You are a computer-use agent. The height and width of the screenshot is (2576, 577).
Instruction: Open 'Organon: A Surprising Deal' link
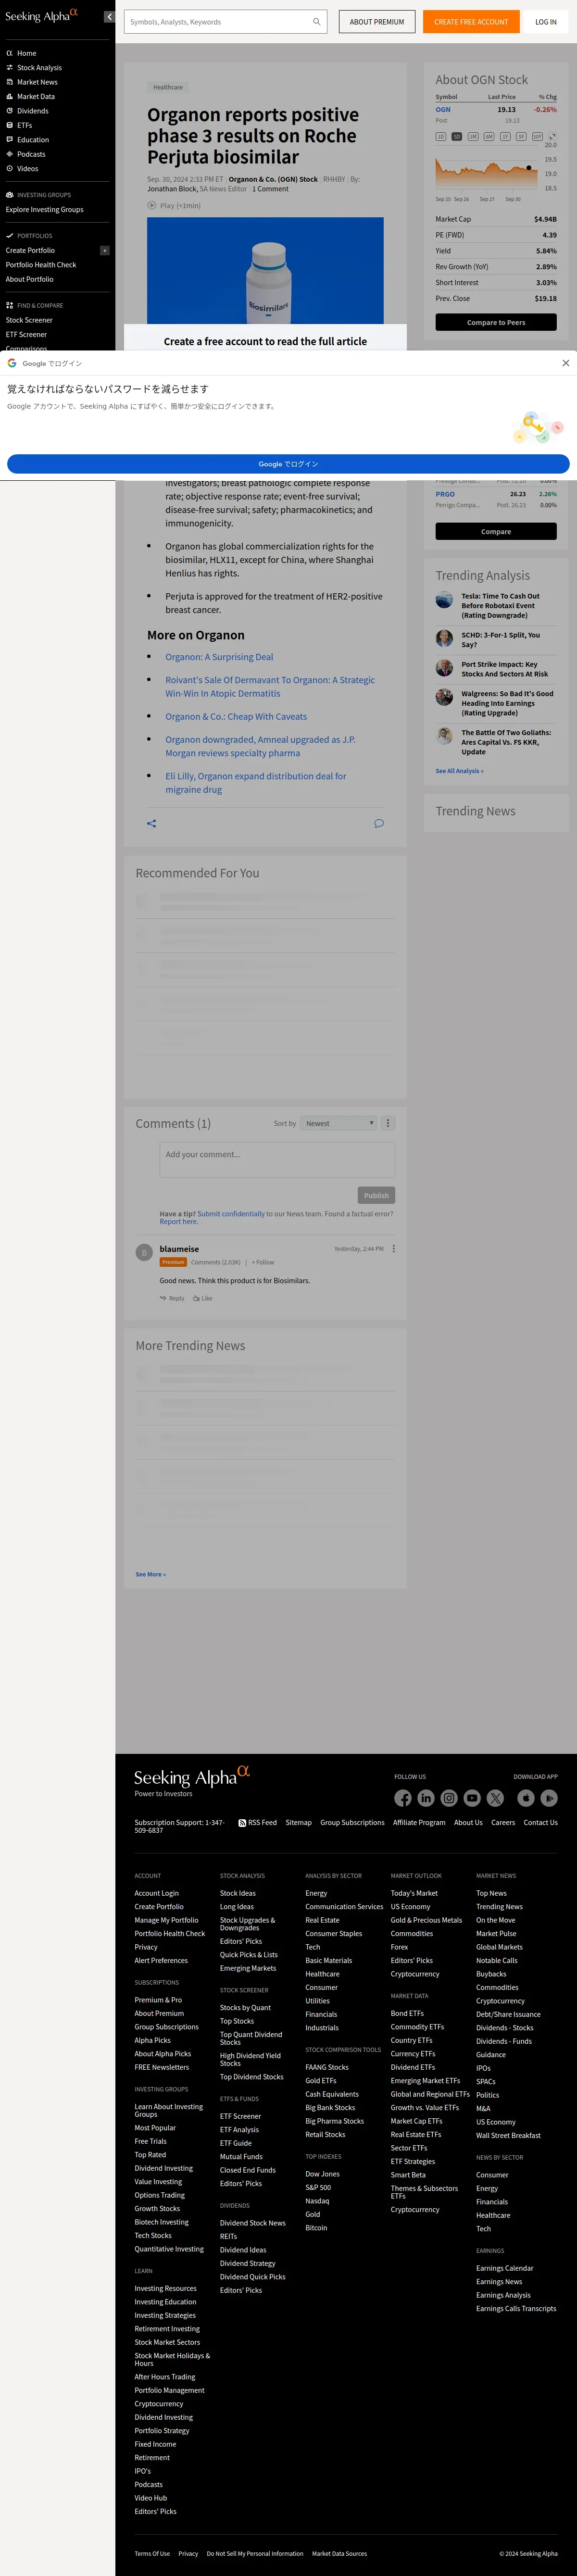point(219,657)
